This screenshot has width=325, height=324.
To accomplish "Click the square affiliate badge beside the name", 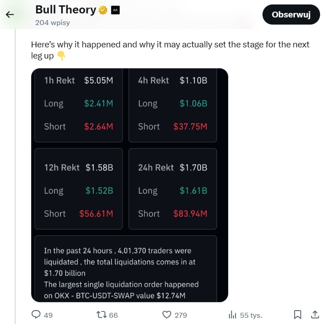I will 115,10.
